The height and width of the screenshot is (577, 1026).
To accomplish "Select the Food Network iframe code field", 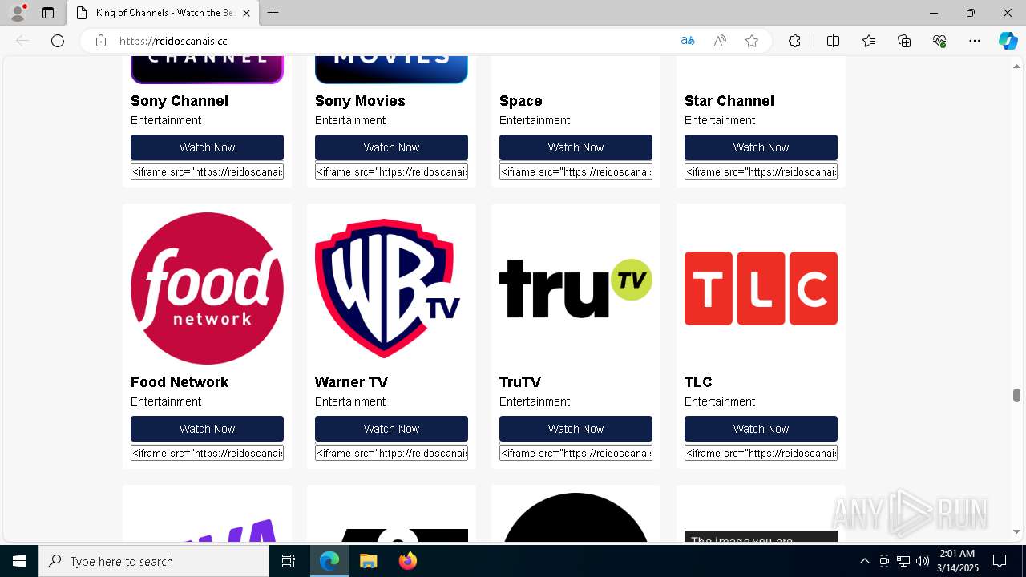I will (207, 453).
